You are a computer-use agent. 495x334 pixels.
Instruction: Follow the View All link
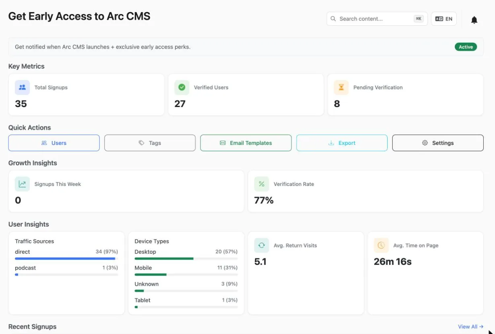[x=470, y=327]
